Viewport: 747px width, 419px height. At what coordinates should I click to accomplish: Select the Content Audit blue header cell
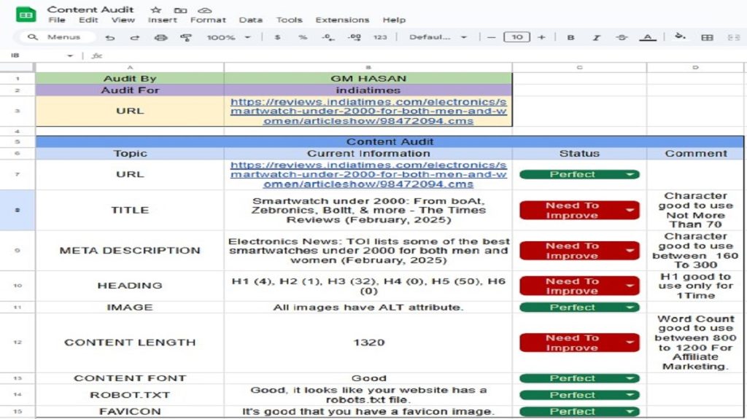(x=390, y=141)
